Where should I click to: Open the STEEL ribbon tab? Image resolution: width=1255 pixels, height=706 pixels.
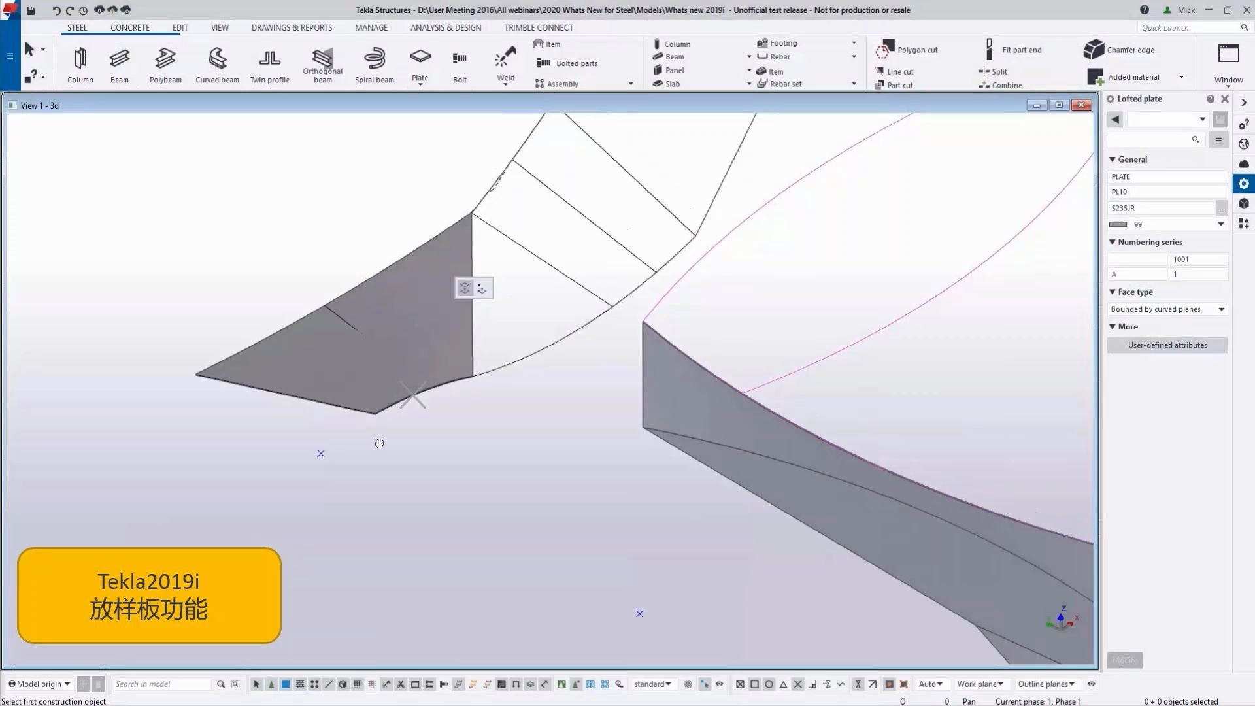[x=77, y=27]
